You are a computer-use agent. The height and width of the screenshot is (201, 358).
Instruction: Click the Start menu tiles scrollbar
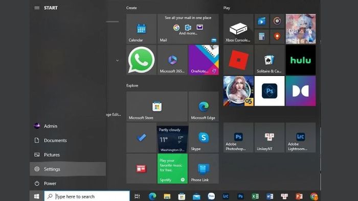pyautogui.click(x=320, y=149)
